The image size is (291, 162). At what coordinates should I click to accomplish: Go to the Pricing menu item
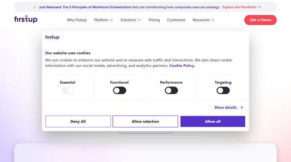tap(154, 20)
